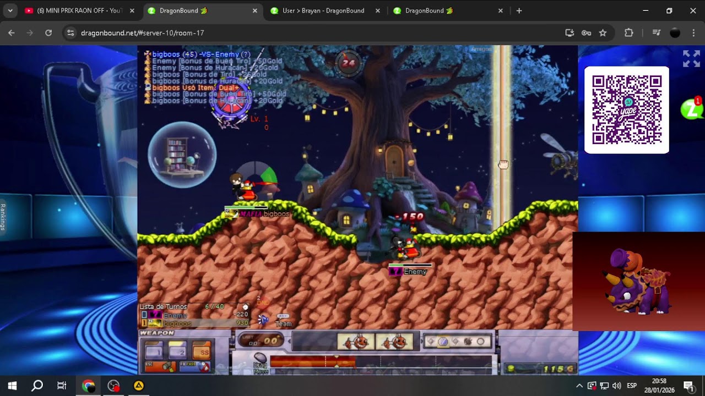The image size is (705, 396).
Task: Click the "bigboos Usó Item: Dual+" log line
Action: [x=195, y=87]
